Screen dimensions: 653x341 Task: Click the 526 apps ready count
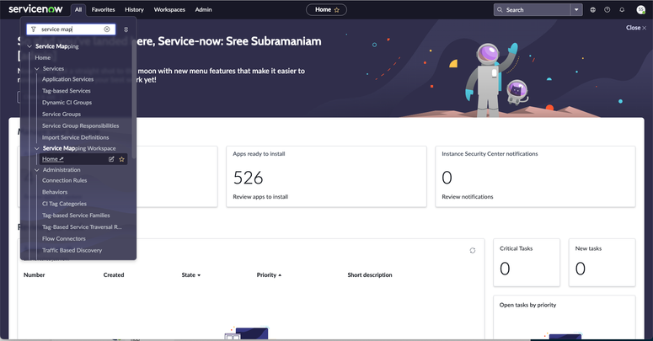pos(249,178)
